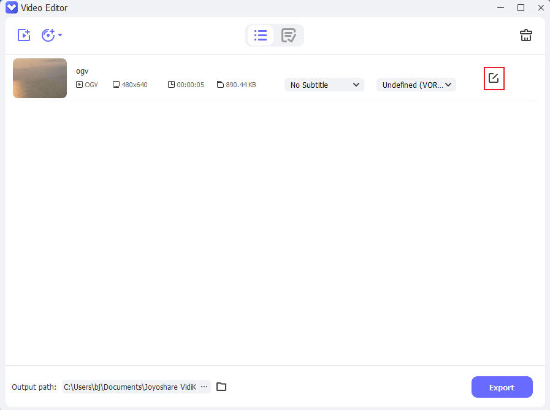This screenshot has width=550, height=410.
Task: Click the Output path text field
Action: click(x=129, y=387)
